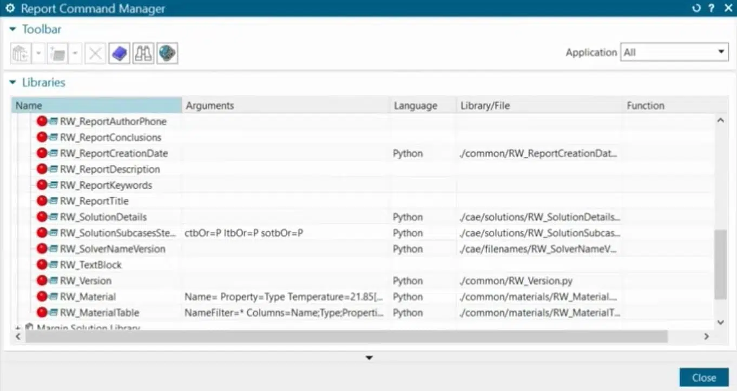Open the Application combo box set to All

(674, 52)
